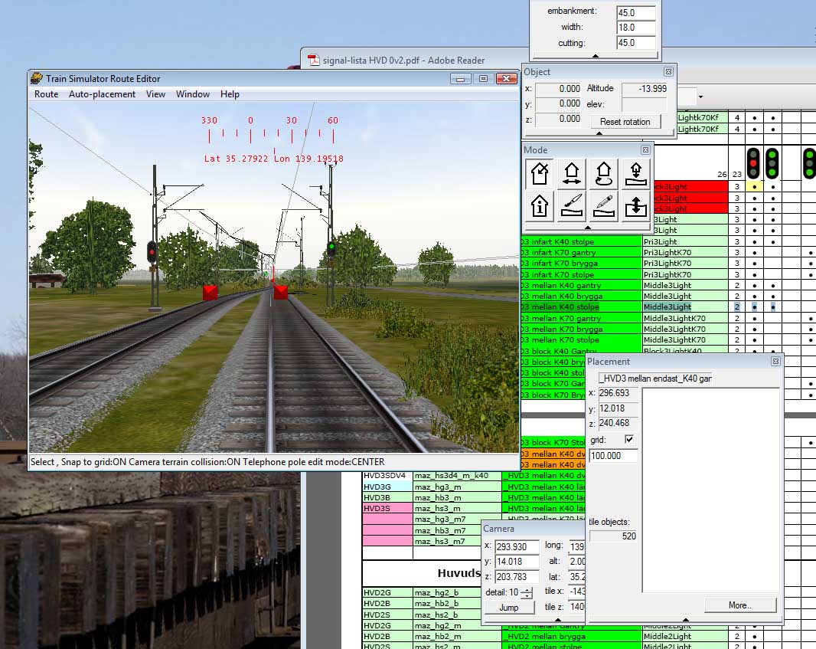The image size is (816, 649).
Task: Choose the raise/lower terrain height icon
Action: pyautogui.click(x=635, y=206)
